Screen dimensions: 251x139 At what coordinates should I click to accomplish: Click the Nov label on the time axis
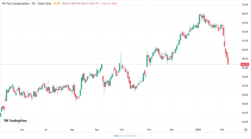pyautogui.click(x=149, y=130)
